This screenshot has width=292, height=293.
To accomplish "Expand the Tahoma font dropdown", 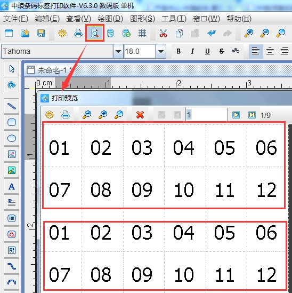I will (x=118, y=51).
